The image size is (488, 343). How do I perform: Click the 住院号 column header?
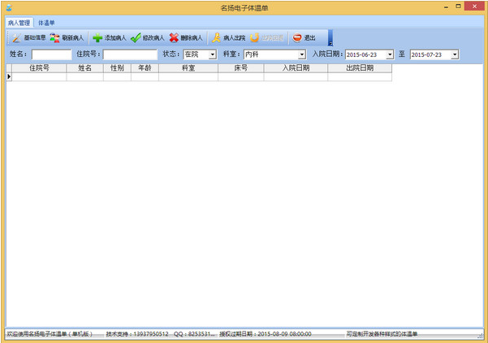point(39,68)
